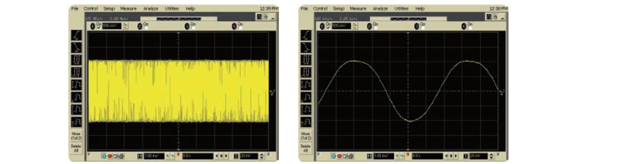The height and width of the screenshot is (164, 618).
Task: Select channel 1 button in noisy-signal window
Action: point(93,26)
